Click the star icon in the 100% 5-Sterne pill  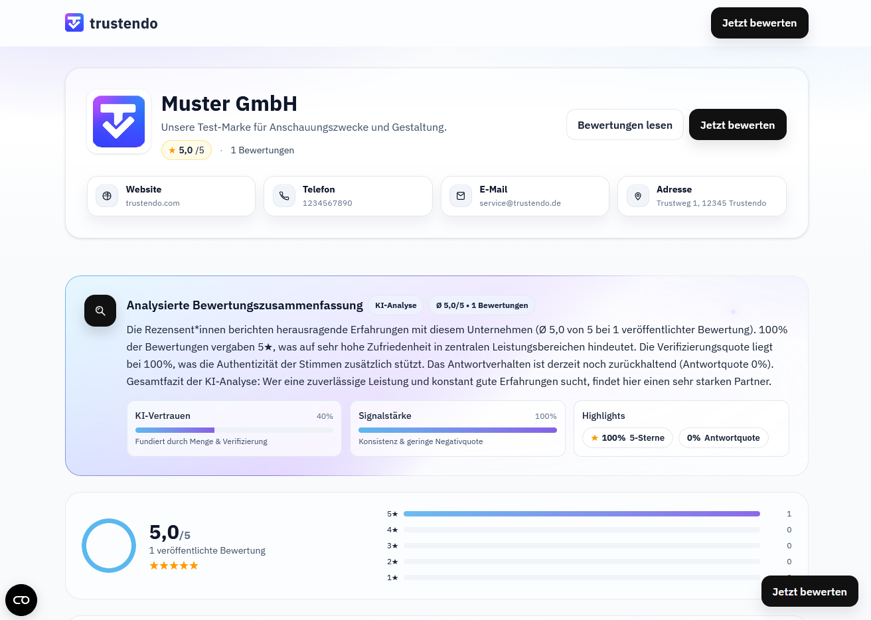coord(595,437)
